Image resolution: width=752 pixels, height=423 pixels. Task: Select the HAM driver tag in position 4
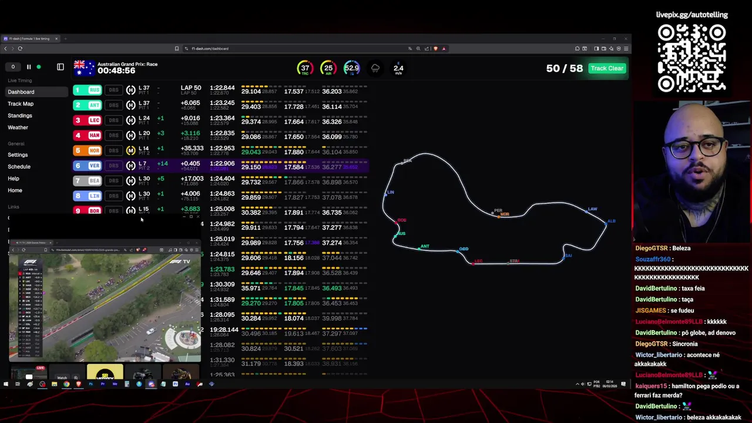[88, 135]
